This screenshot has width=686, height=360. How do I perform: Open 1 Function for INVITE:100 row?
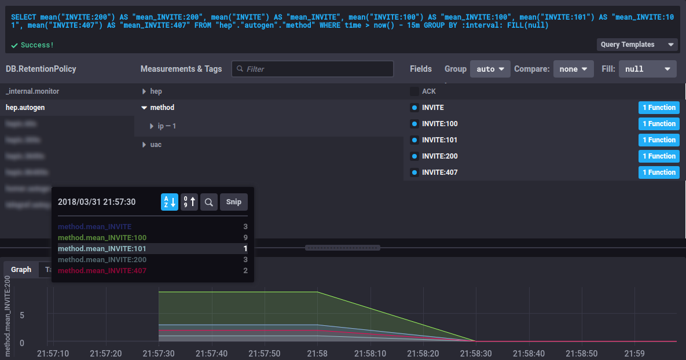coord(659,124)
